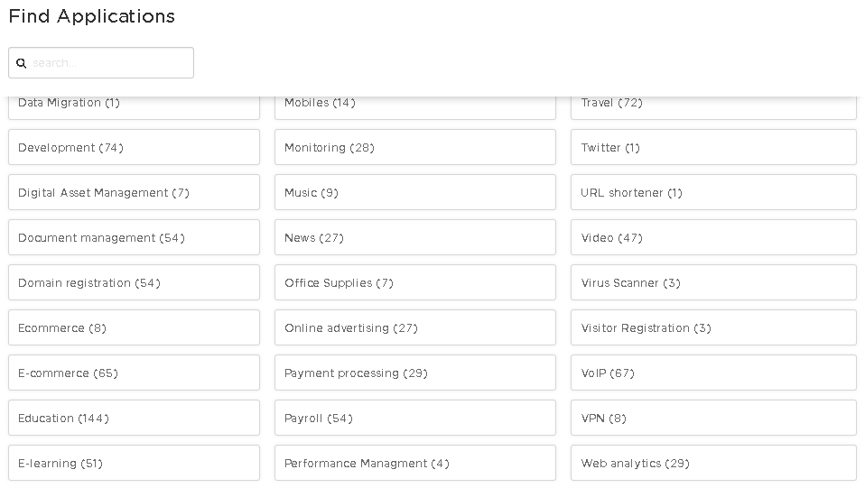The width and height of the screenshot is (865, 488).
Task: Choose the Domain registration (54) category
Action: (x=134, y=282)
